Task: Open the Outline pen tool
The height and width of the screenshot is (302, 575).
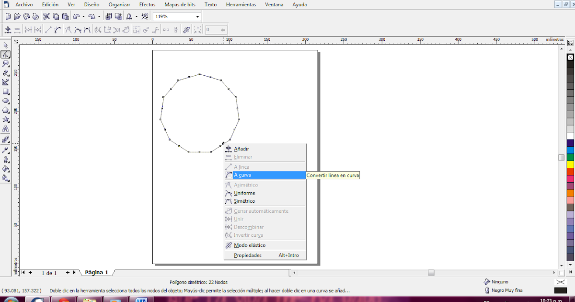Action: point(6,159)
